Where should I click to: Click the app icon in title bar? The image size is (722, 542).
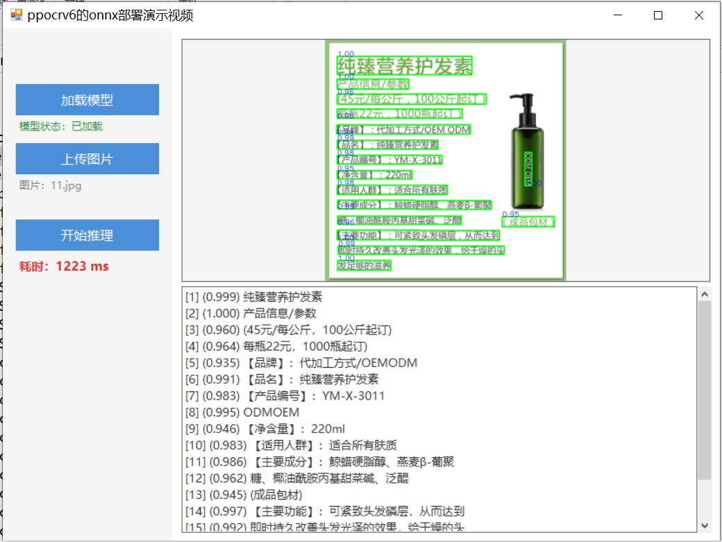[16, 15]
